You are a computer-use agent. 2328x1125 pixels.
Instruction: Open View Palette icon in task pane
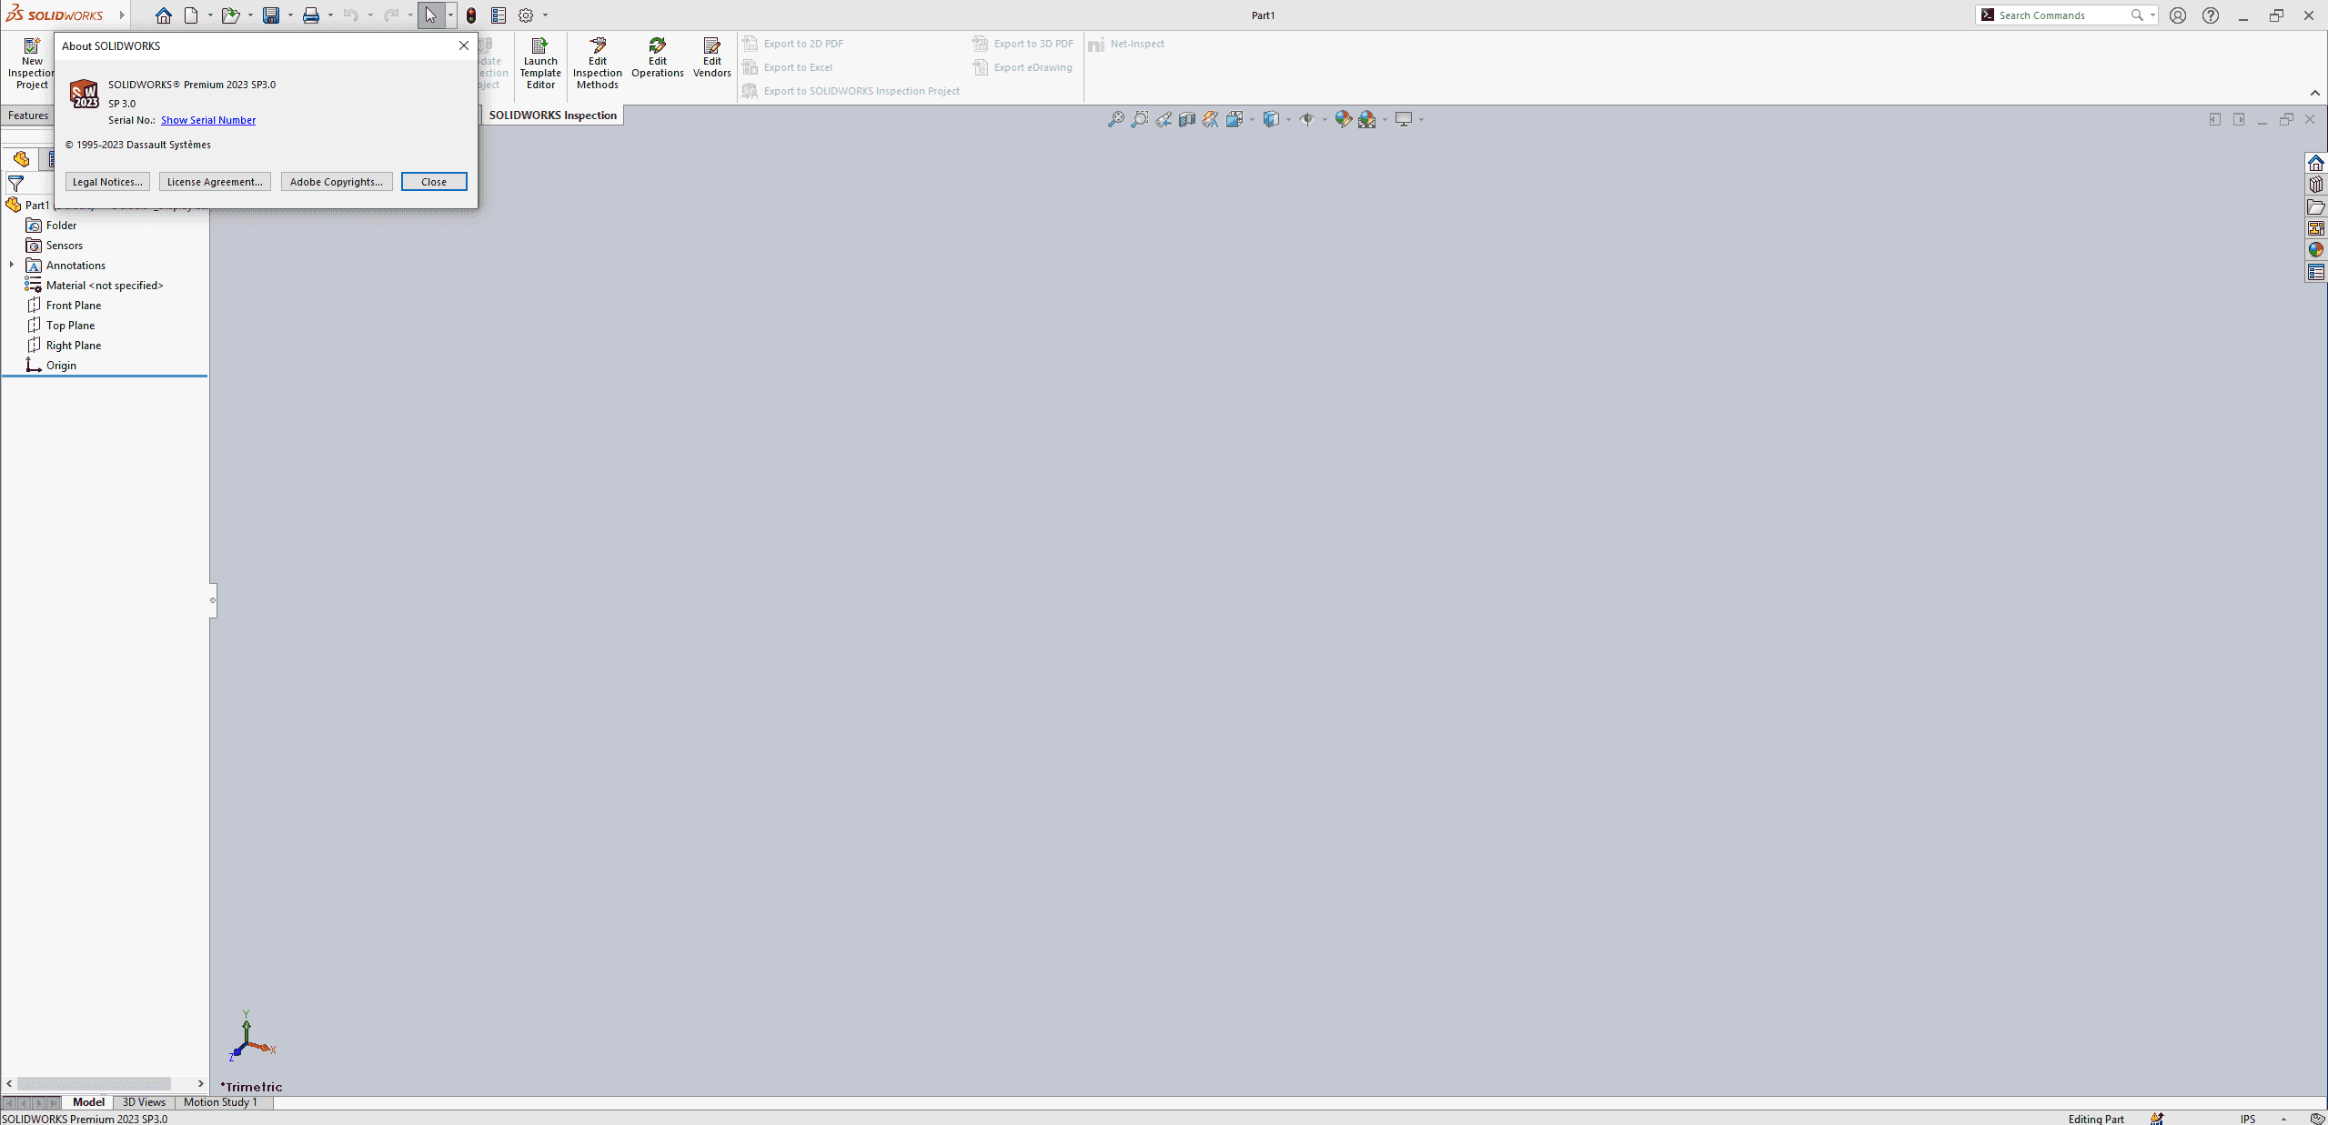coord(2316,228)
